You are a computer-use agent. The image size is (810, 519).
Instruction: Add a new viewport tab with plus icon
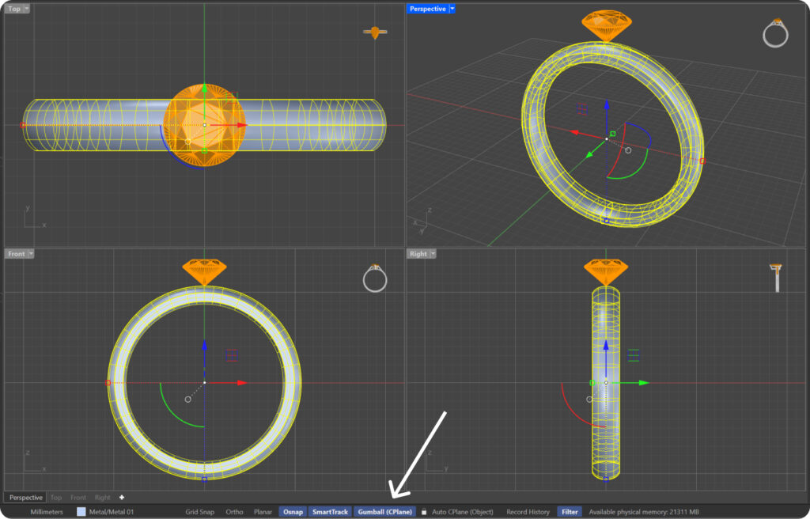click(122, 498)
